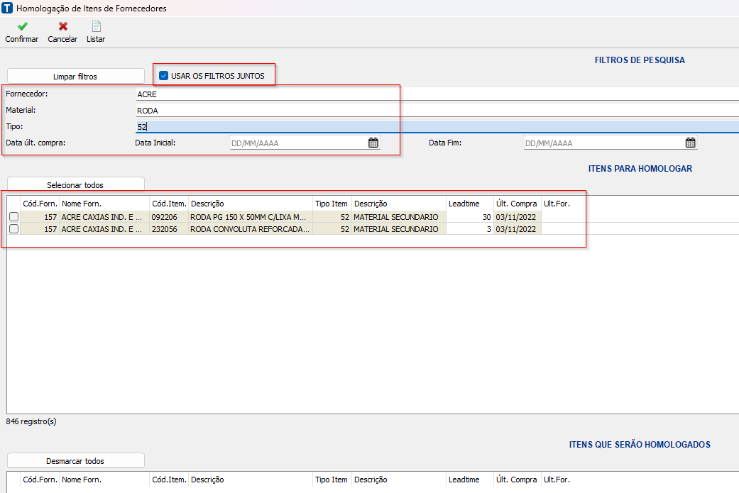Open the Data Inicial calendar picker
The height and width of the screenshot is (493, 739).
pyautogui.click(x=373, y=143)
